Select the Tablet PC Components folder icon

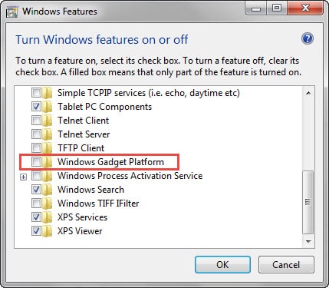click(x=47, y=107)
